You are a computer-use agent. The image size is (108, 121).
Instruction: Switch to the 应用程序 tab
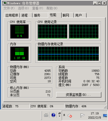pyautogui.click(x=12, y=15)
